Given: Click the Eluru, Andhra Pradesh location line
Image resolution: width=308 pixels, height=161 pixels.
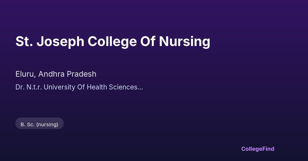Looking at the screenshot, I should click(56, 74).
